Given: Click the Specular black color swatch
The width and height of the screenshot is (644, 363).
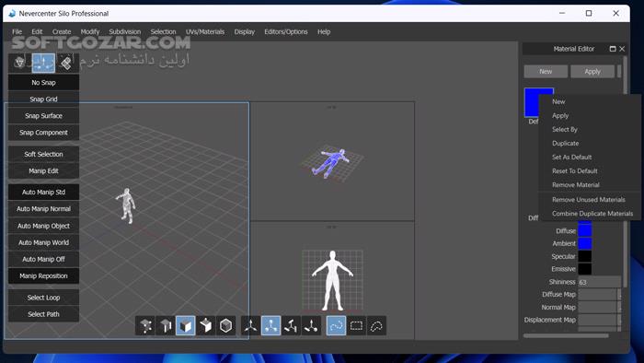Looking at the screenshot, I should click(x=585, y=256).
